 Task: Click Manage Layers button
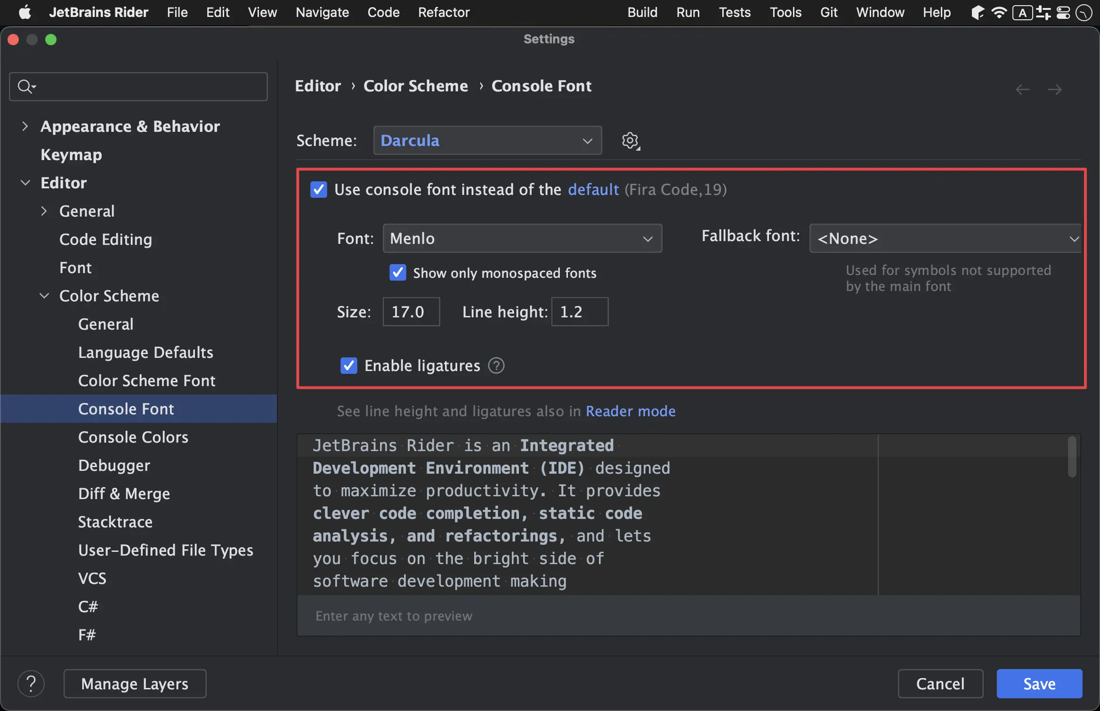coord(135,684)
